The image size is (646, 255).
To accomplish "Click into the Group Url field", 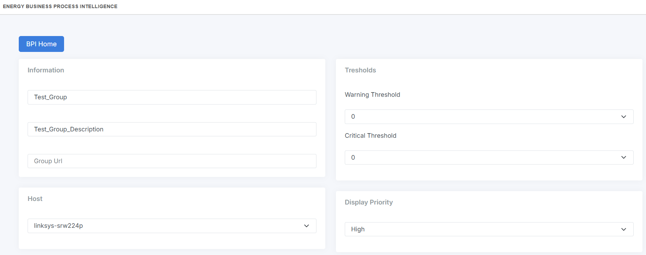I will (172, 161).
